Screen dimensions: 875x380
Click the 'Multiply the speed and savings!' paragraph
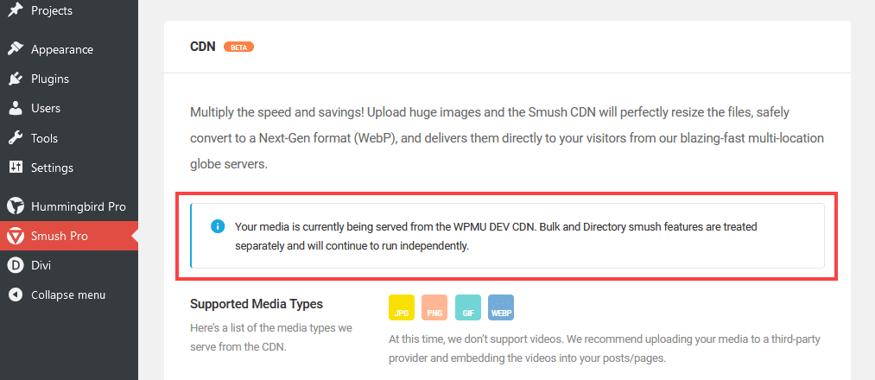tap(507, 139)
